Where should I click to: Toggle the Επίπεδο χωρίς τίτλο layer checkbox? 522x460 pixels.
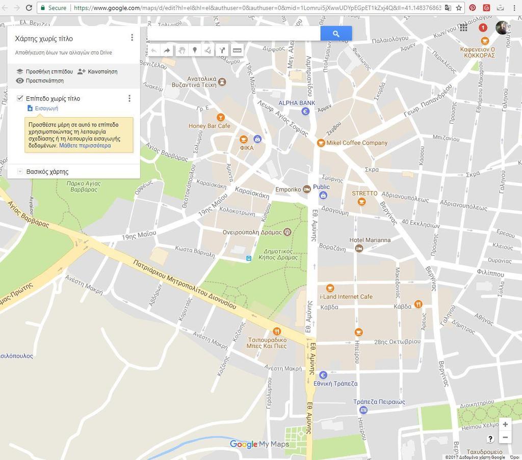[x=20, y=98]
